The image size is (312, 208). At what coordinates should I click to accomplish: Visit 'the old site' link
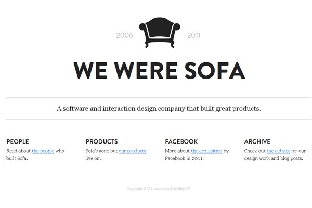(x=278, y=151)
